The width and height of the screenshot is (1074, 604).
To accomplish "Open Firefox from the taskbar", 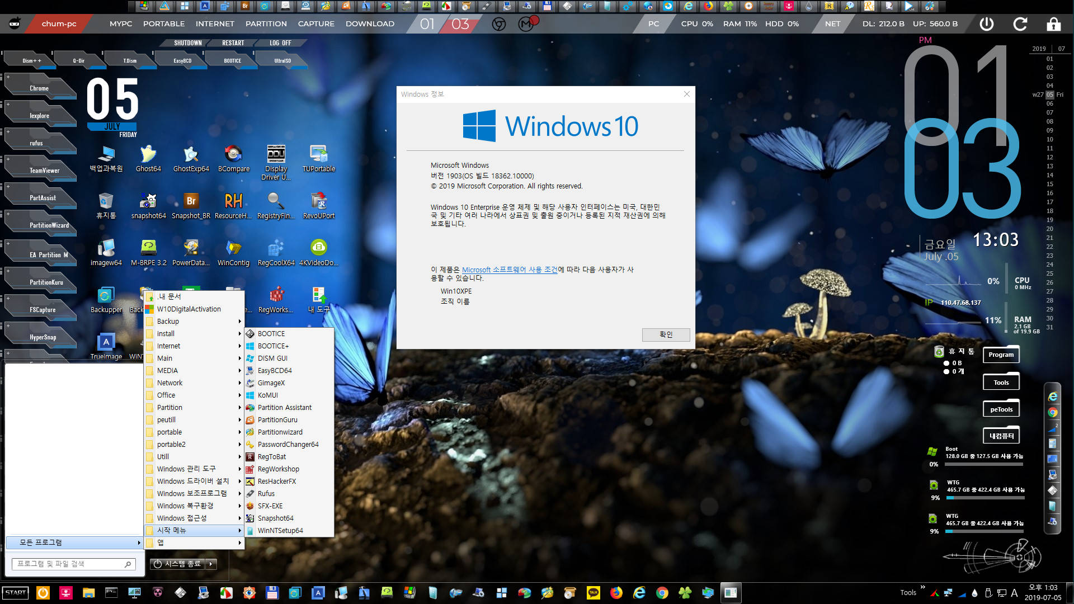I will [616, 593].
